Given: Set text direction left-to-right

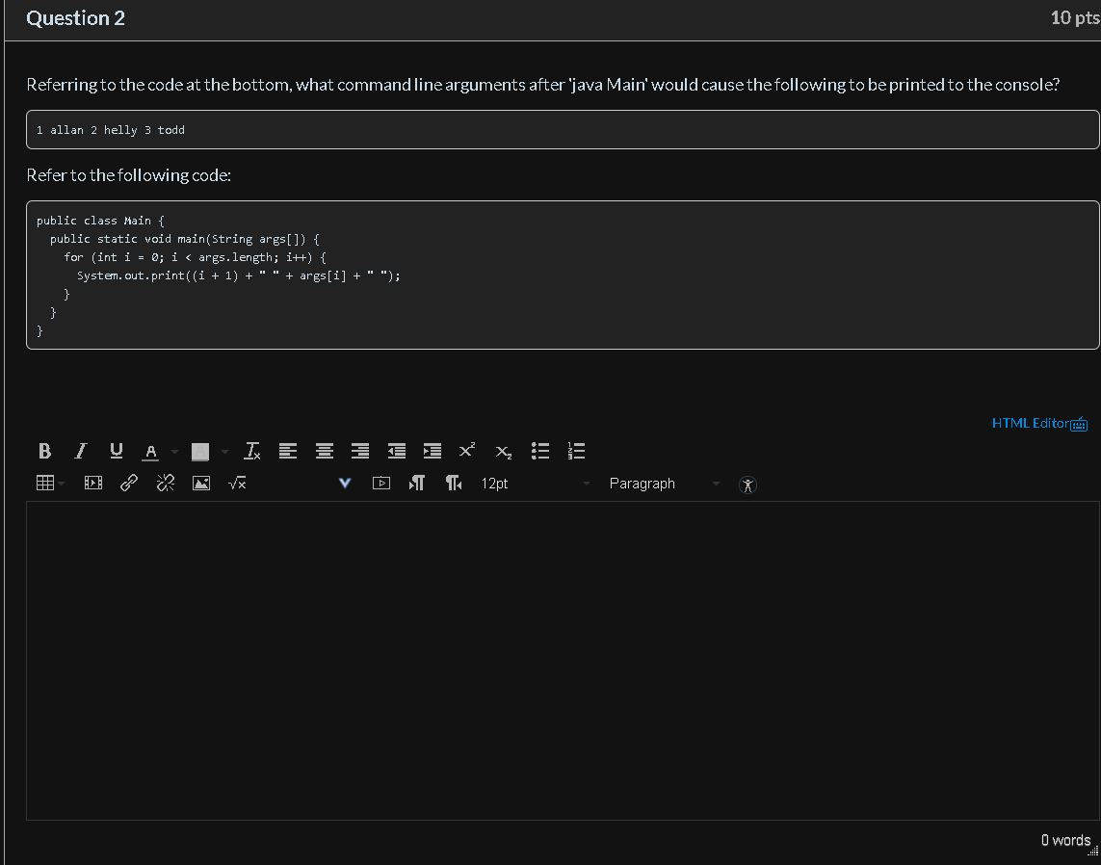Looking at the screenshot, I should pyautogui.click(x=416, y=483).
